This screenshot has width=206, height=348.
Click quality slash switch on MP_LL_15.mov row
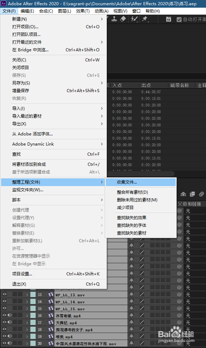click(142, 308)
